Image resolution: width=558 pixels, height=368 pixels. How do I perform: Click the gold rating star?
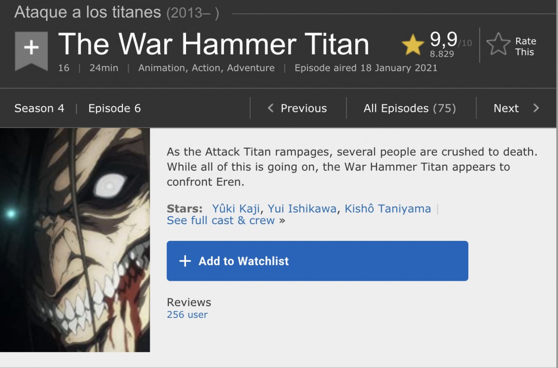click(x=413, y=45)
